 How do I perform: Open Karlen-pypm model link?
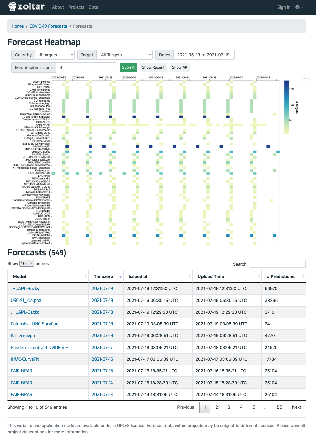coord(24,335)
